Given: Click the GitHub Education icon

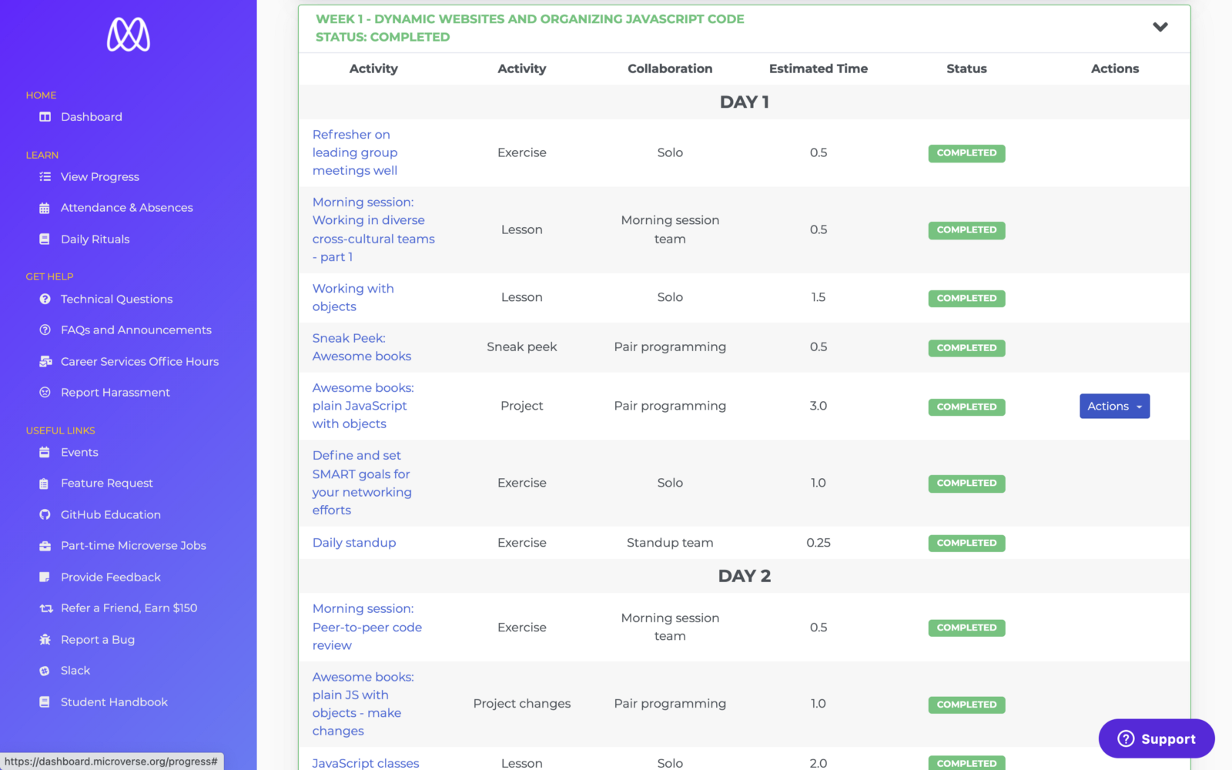Looking at the screenshot, I should click(45, 515).
